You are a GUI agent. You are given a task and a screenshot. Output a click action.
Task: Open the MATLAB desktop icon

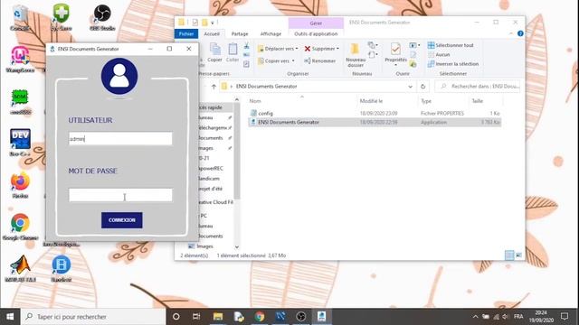[x=20, y=268]
